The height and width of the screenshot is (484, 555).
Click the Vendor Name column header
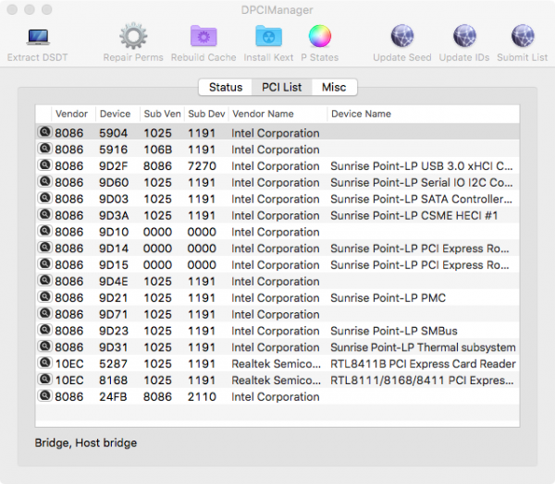pyautogui.click(x=263, y=114)
